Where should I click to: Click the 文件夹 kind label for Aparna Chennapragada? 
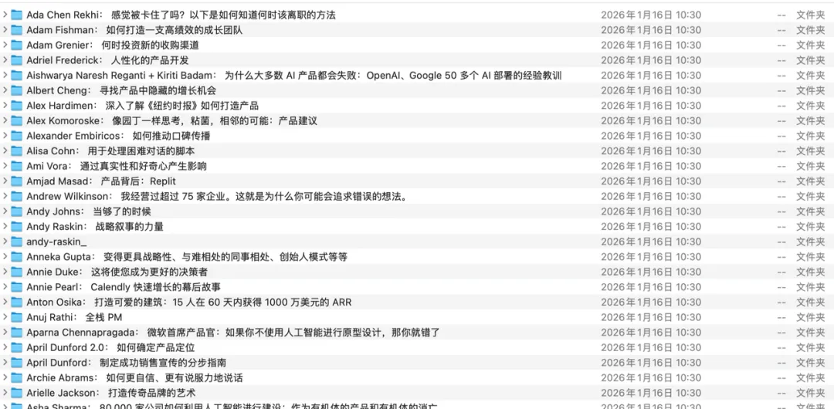810,333
